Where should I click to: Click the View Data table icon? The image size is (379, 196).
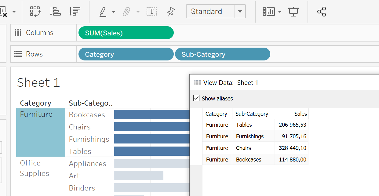click(198, 82)
